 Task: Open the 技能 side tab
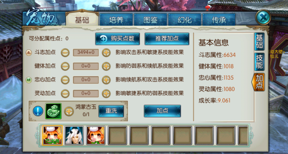259,62
